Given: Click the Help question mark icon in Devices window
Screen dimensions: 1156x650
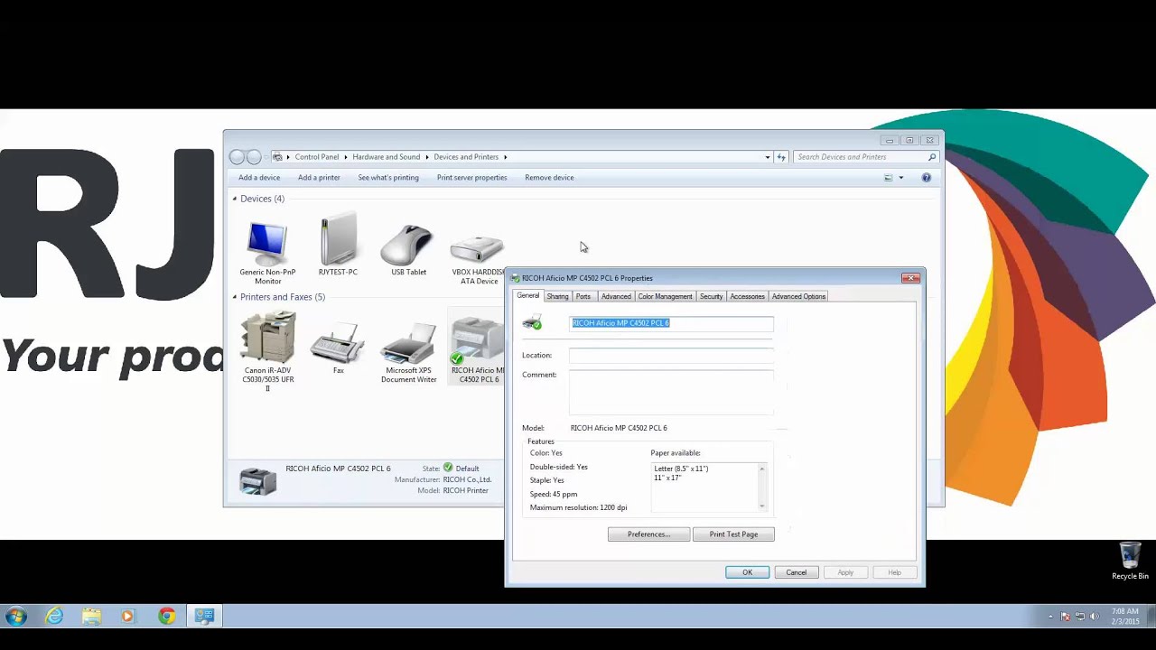Looking at the screenshot, I should coord(926,178).
